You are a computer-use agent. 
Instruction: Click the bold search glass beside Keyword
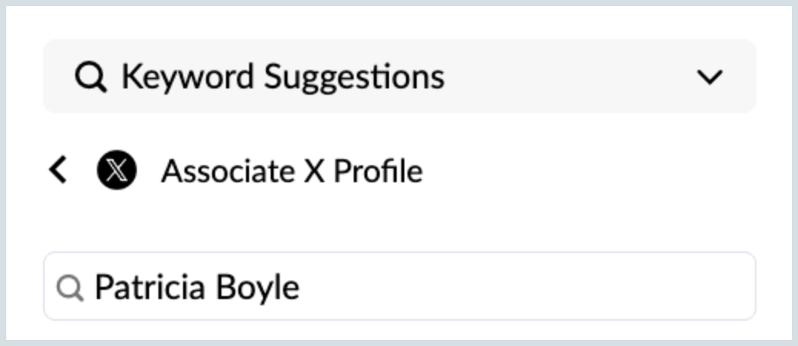91,78
